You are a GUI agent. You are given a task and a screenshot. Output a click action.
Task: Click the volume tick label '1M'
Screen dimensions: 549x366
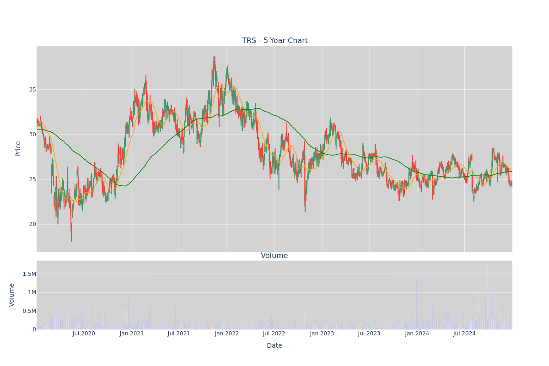(31, 292)
